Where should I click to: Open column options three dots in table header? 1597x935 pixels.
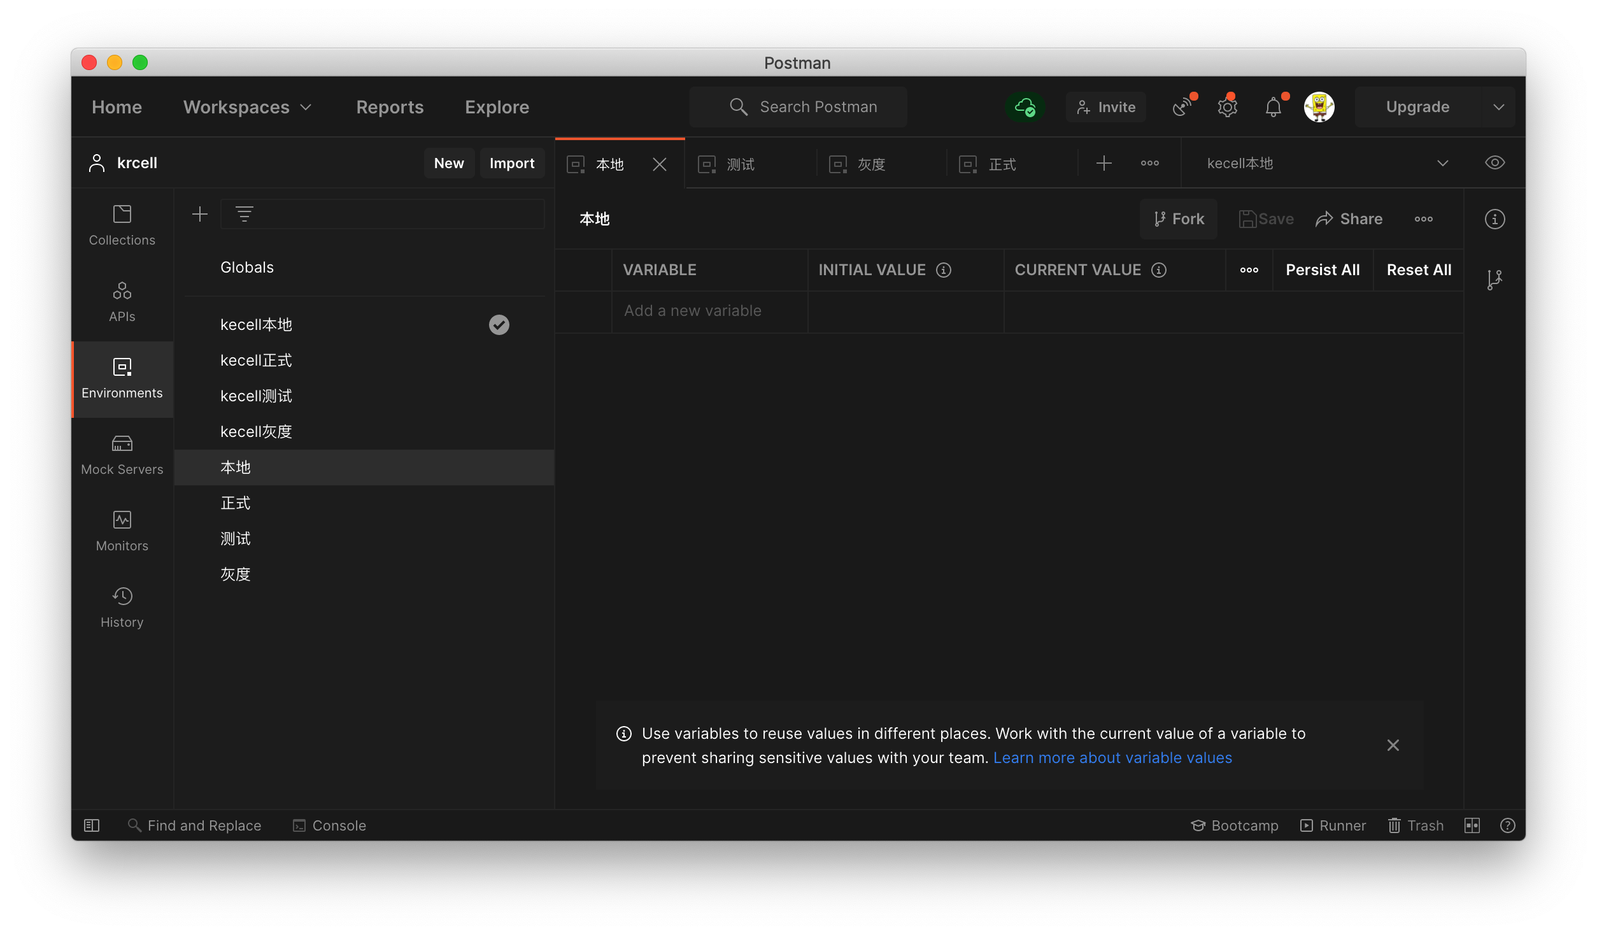pyautogui.click(x=1249, y=270)
